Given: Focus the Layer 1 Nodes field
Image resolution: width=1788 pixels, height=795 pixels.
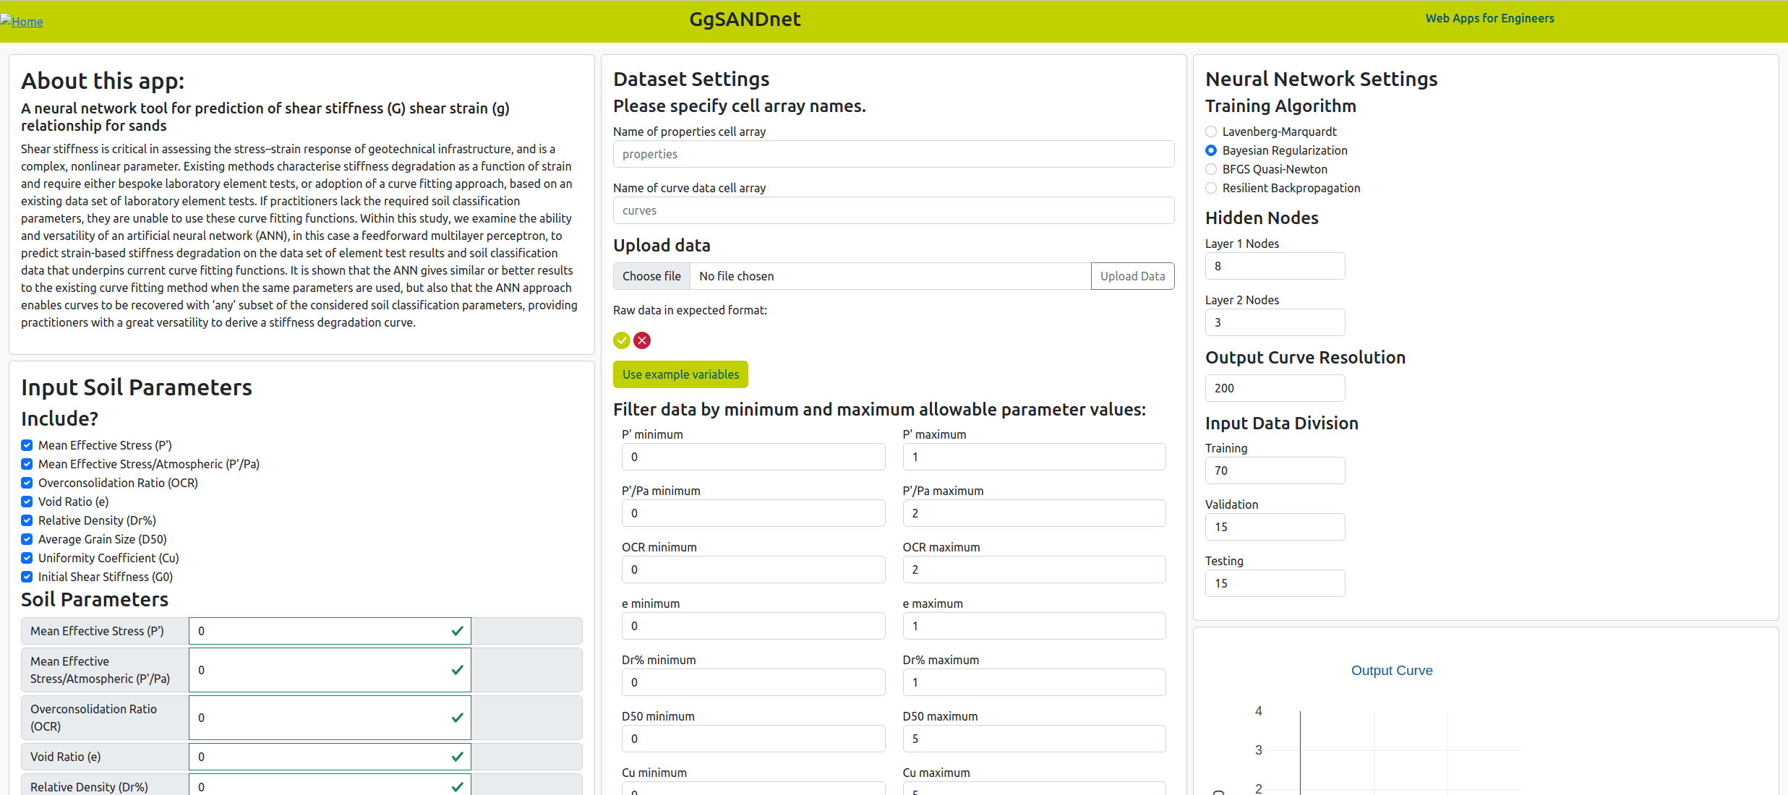Looking at the screenshot, I should 1274,266.
